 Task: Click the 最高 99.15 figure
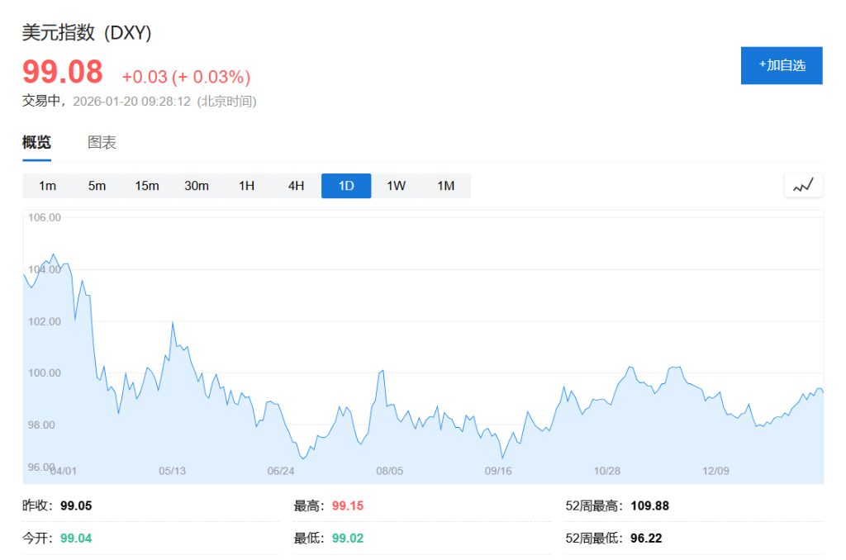[349, 505]
